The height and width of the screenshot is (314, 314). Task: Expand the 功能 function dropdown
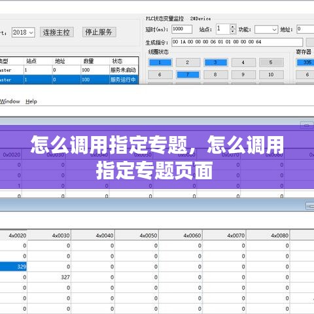coord(266,29)
